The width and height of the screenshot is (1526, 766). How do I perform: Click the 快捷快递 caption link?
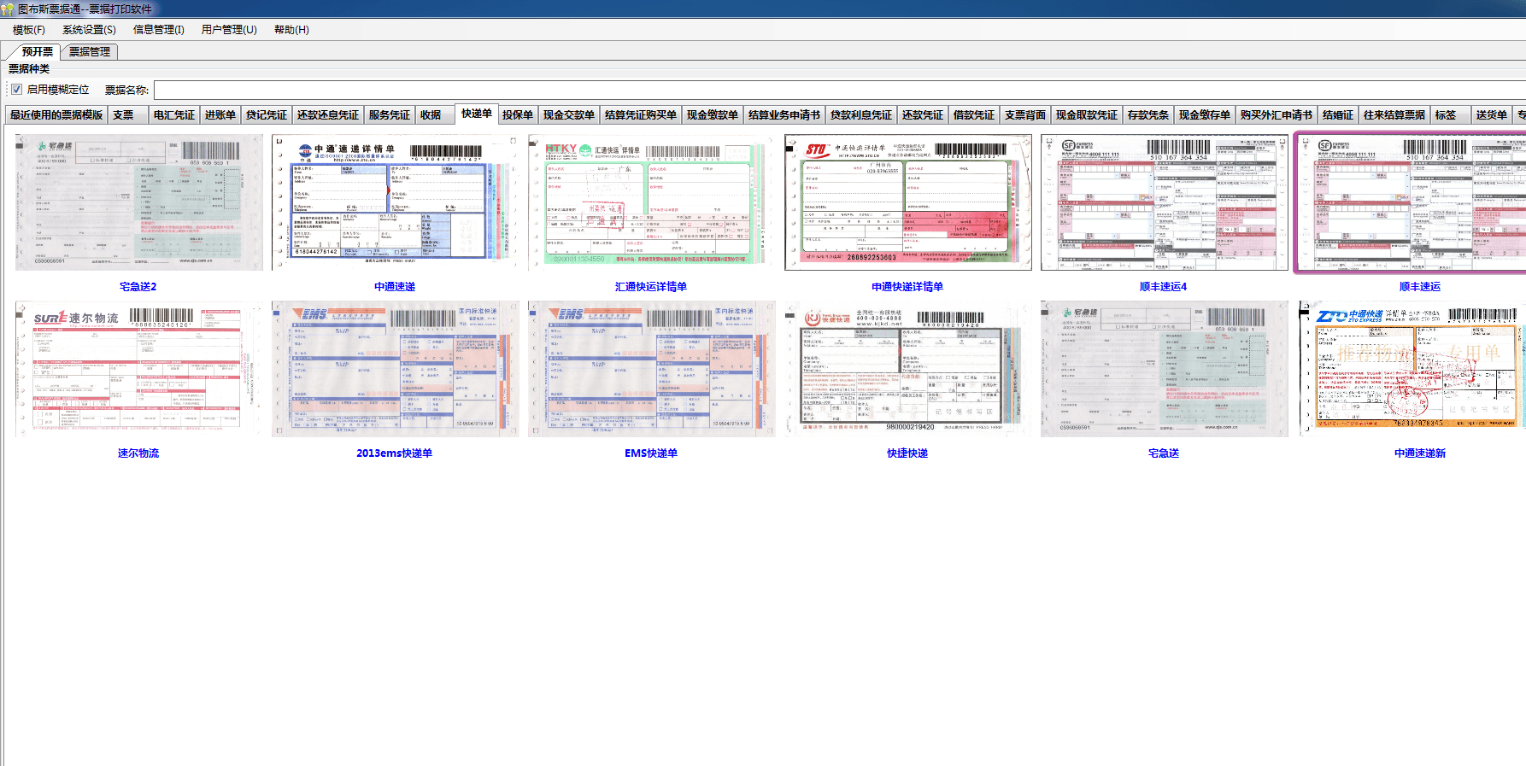907,453
